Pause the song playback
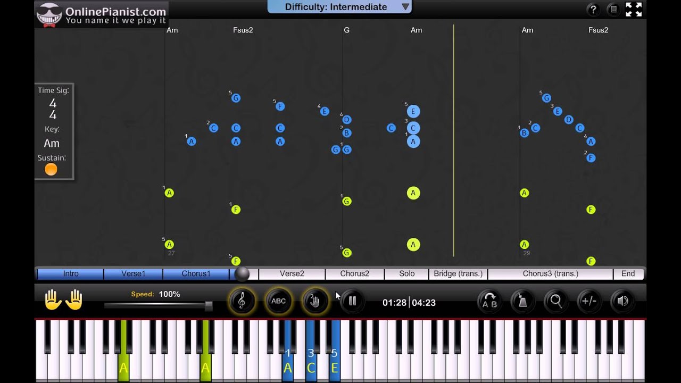The height and width of the screenshot is (383, 681). click(x=352, y=301)
